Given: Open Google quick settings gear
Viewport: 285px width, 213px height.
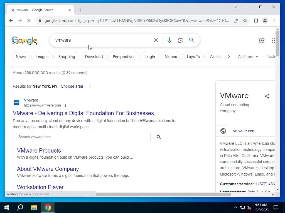Looking at the screenshot, I should point(262,40).
